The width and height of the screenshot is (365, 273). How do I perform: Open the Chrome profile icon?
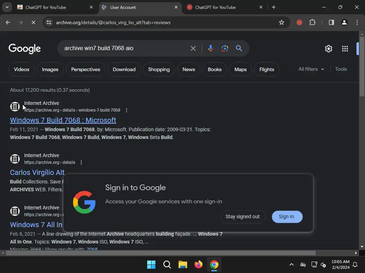pyautogui.click(x=344, y=22)
